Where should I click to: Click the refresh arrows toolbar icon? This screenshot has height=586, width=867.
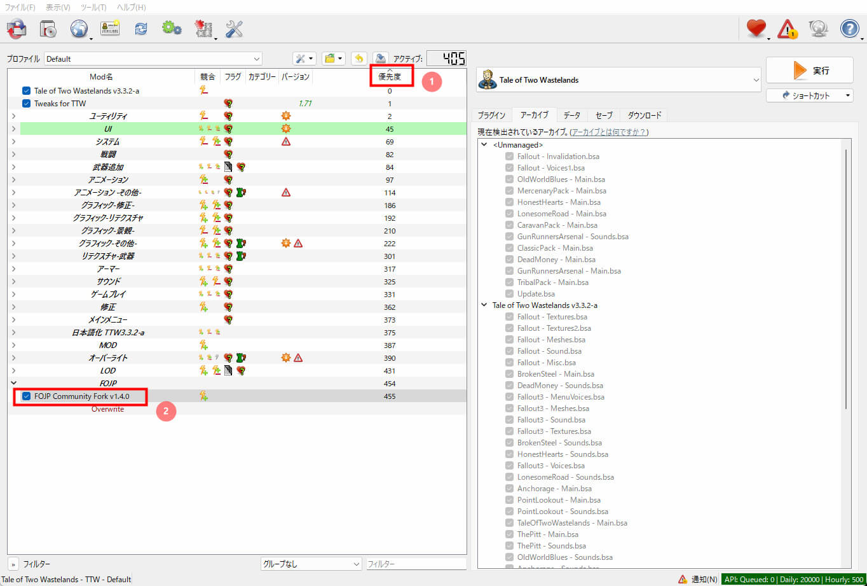click(x=140, y=29)
